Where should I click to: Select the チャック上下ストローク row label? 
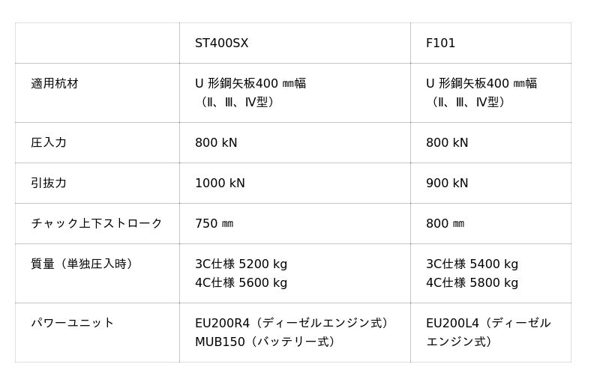point(97,223)
